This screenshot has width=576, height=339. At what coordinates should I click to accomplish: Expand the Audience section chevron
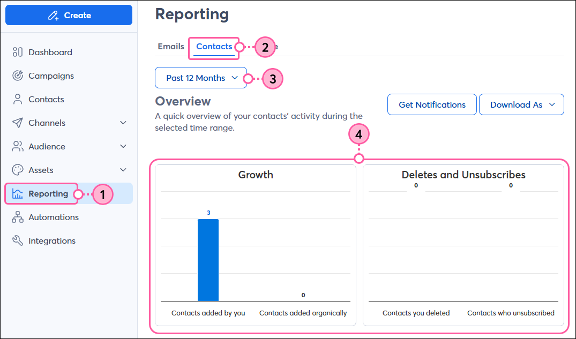[x=124, y=146]
